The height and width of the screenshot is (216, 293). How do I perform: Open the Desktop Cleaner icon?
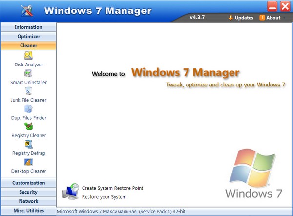pyautogui.click(x=28, y=162)
